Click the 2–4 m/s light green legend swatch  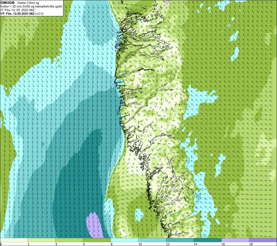click(42, 240)
